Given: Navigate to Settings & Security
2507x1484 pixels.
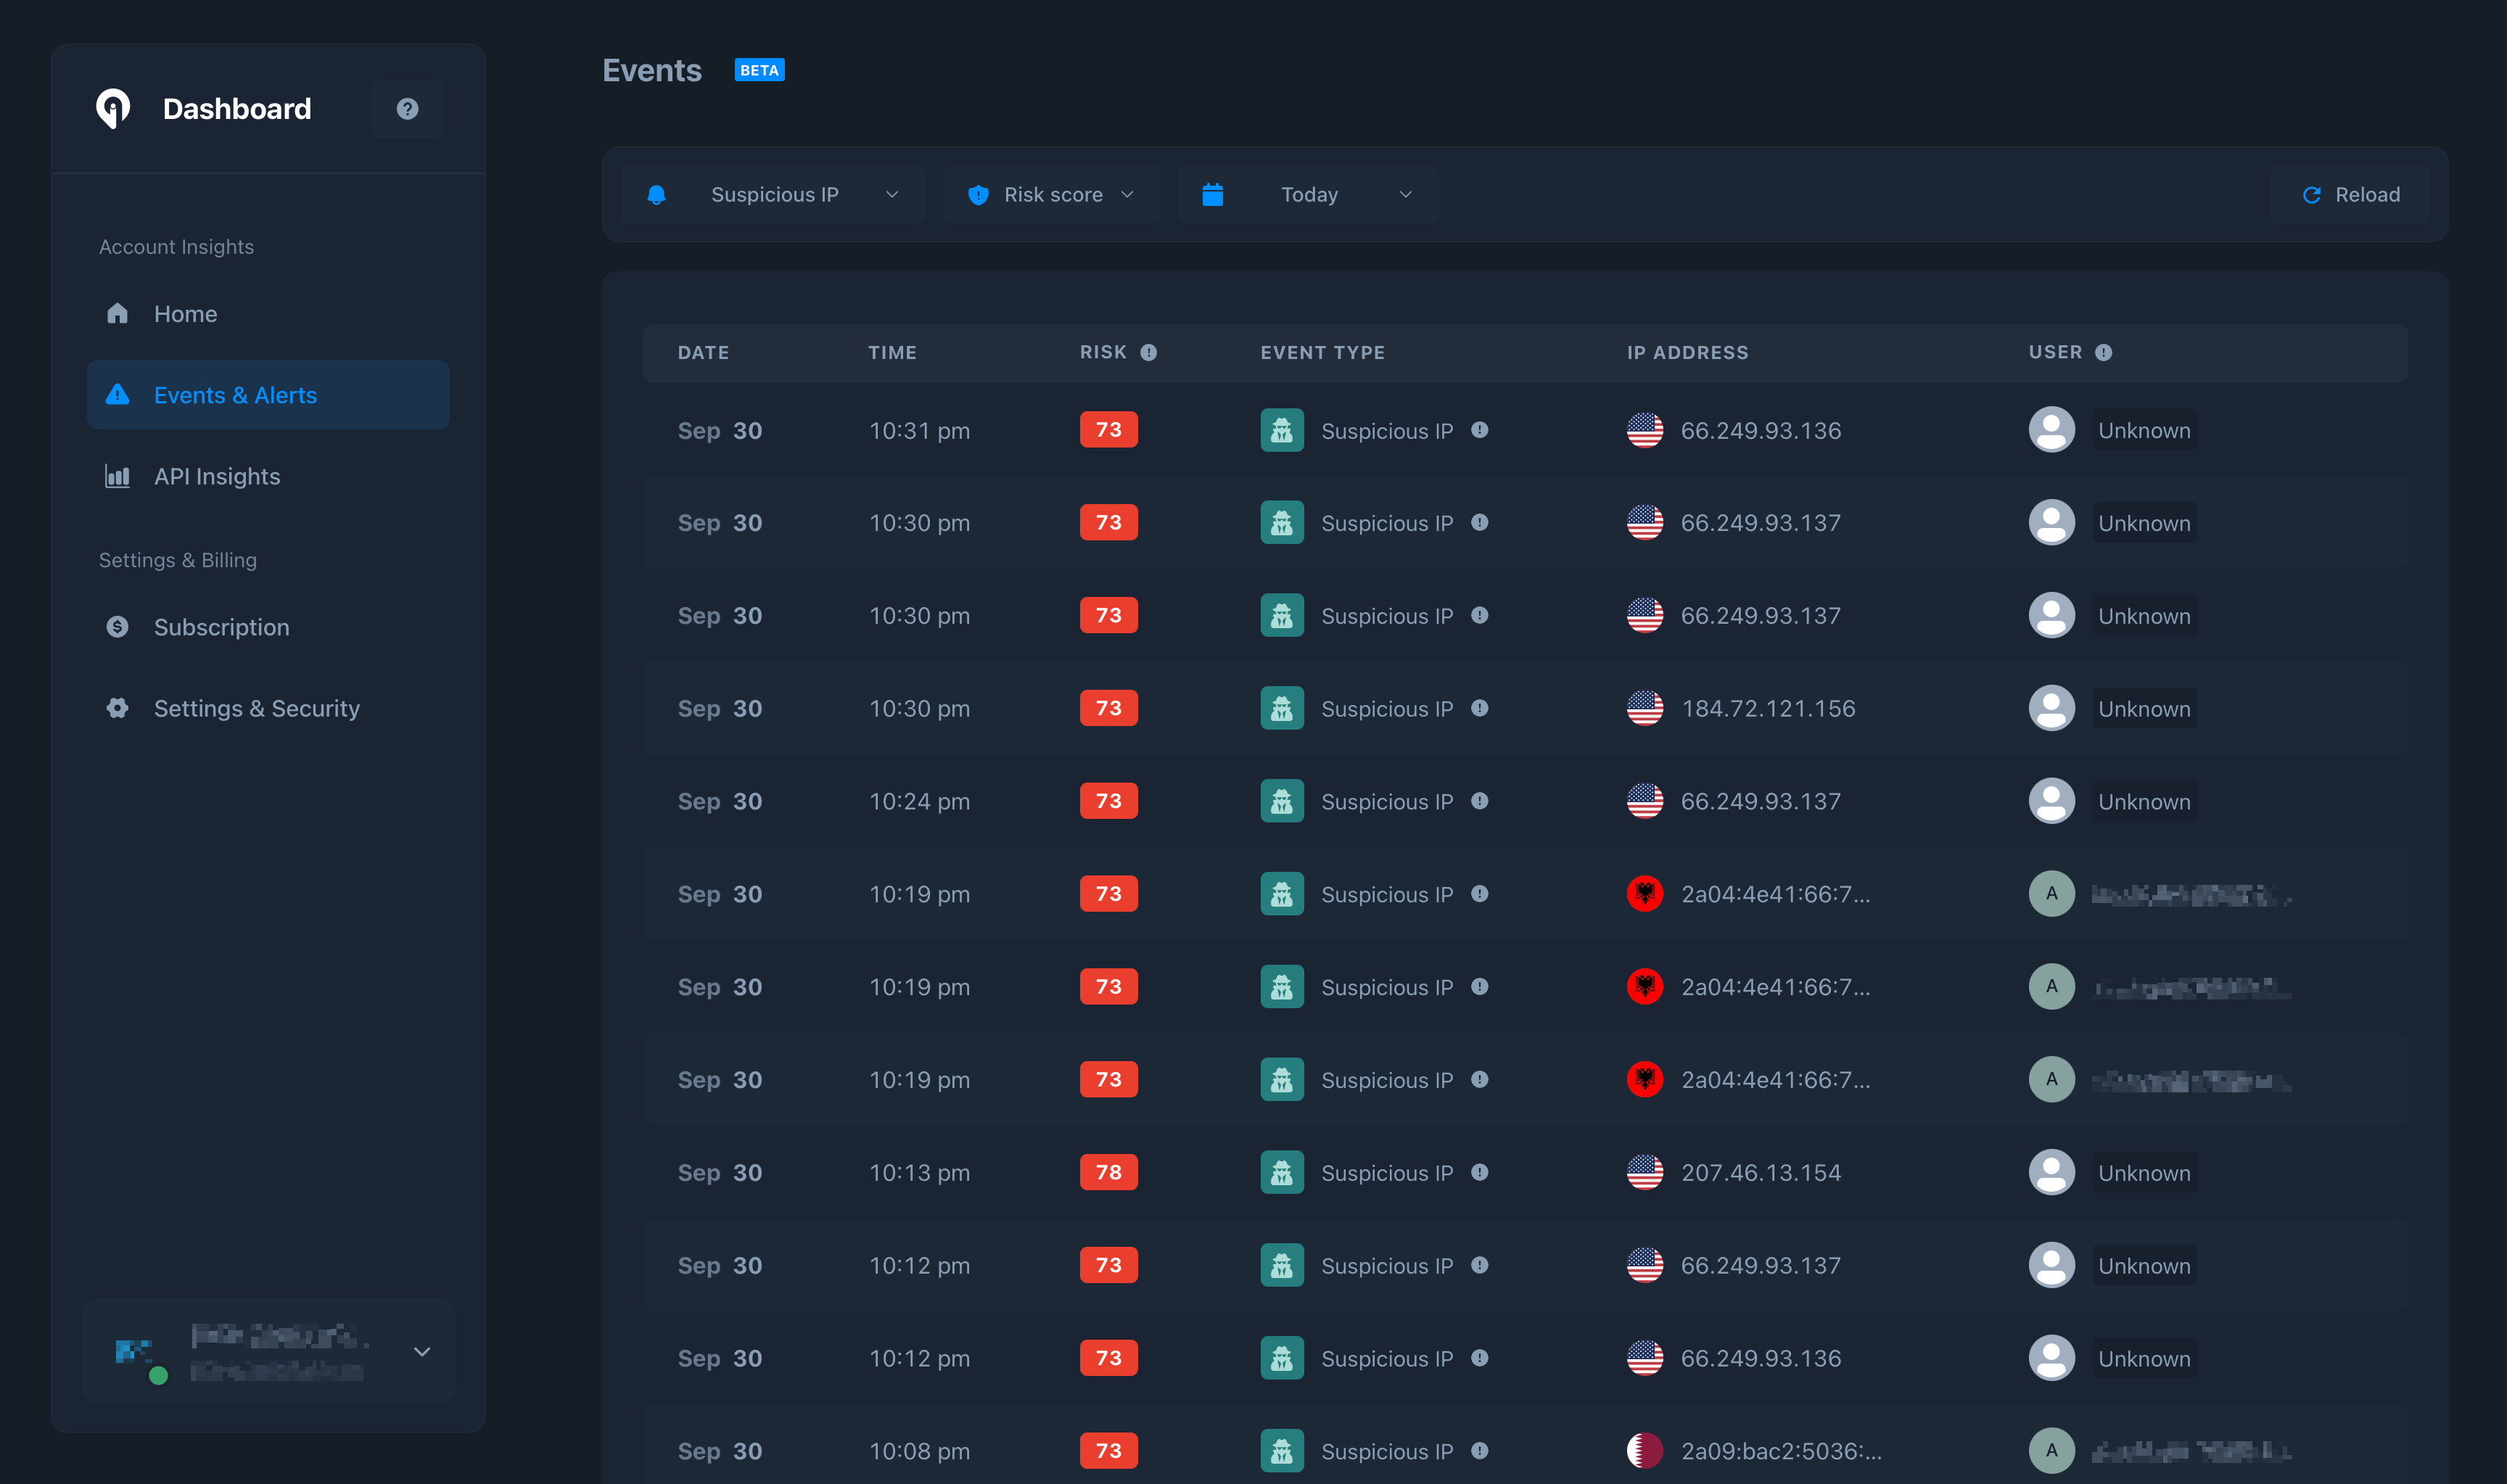Looking at the screenshot, I should pyautogui.click(x=256, y=709).
